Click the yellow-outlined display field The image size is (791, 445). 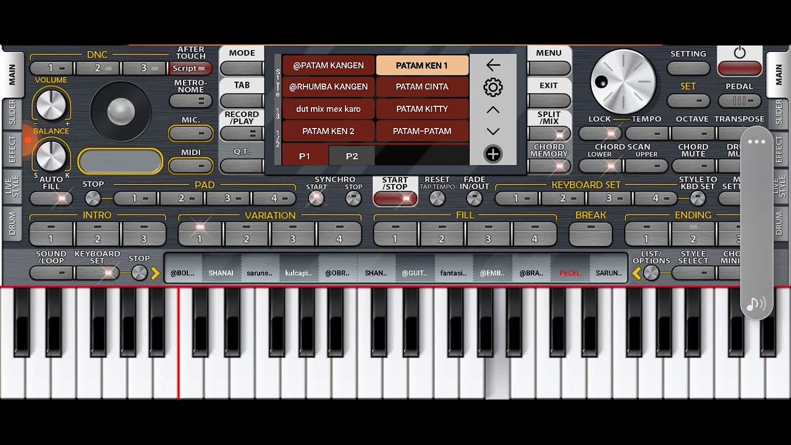(121, 161)
